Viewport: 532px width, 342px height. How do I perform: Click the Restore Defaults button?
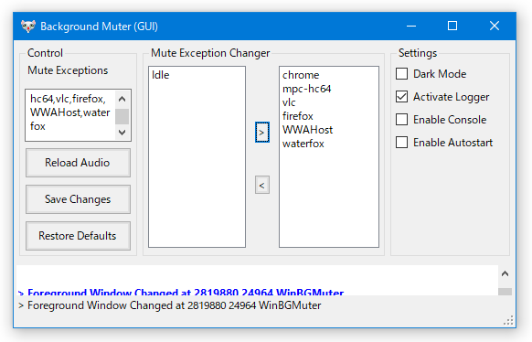78,236
